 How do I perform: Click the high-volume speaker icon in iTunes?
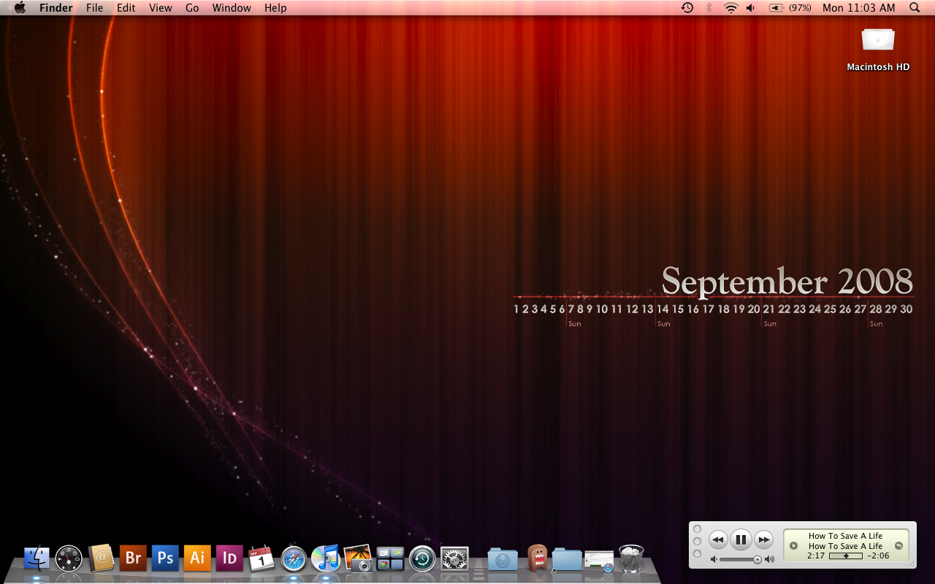click(769, 559)
